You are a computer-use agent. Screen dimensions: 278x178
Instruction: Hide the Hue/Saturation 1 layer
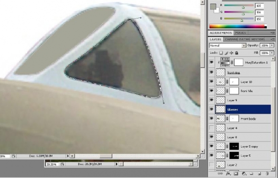coord(211,62)
